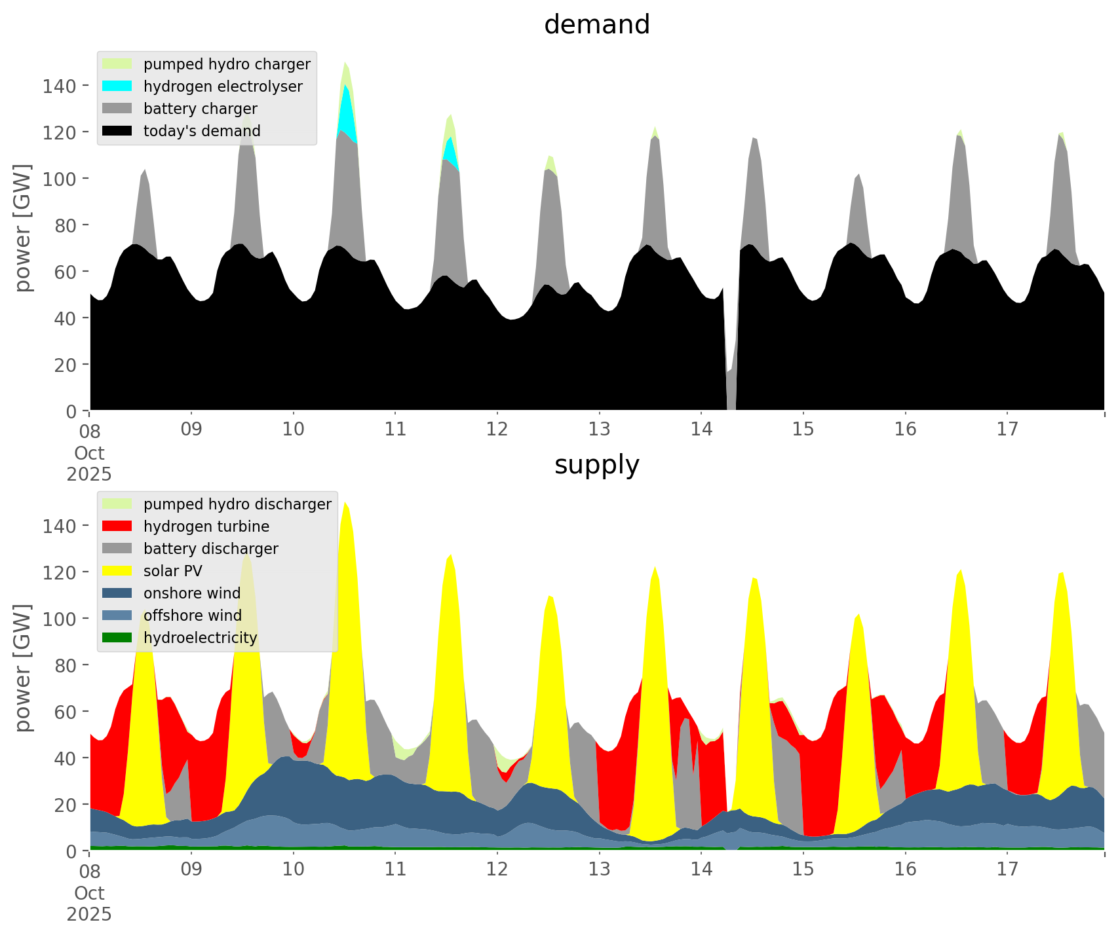Click the onshore wind legend color swatch
Screen dimensions: 1118x937
117,593
